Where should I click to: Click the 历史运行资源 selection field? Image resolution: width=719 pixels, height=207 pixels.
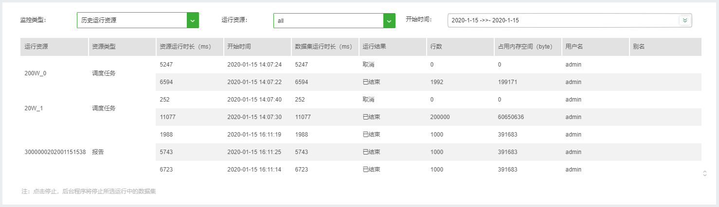(x=132, y=20)
